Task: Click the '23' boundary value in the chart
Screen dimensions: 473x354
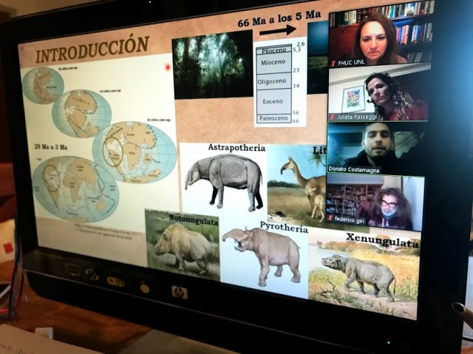Action: [296, 70]
